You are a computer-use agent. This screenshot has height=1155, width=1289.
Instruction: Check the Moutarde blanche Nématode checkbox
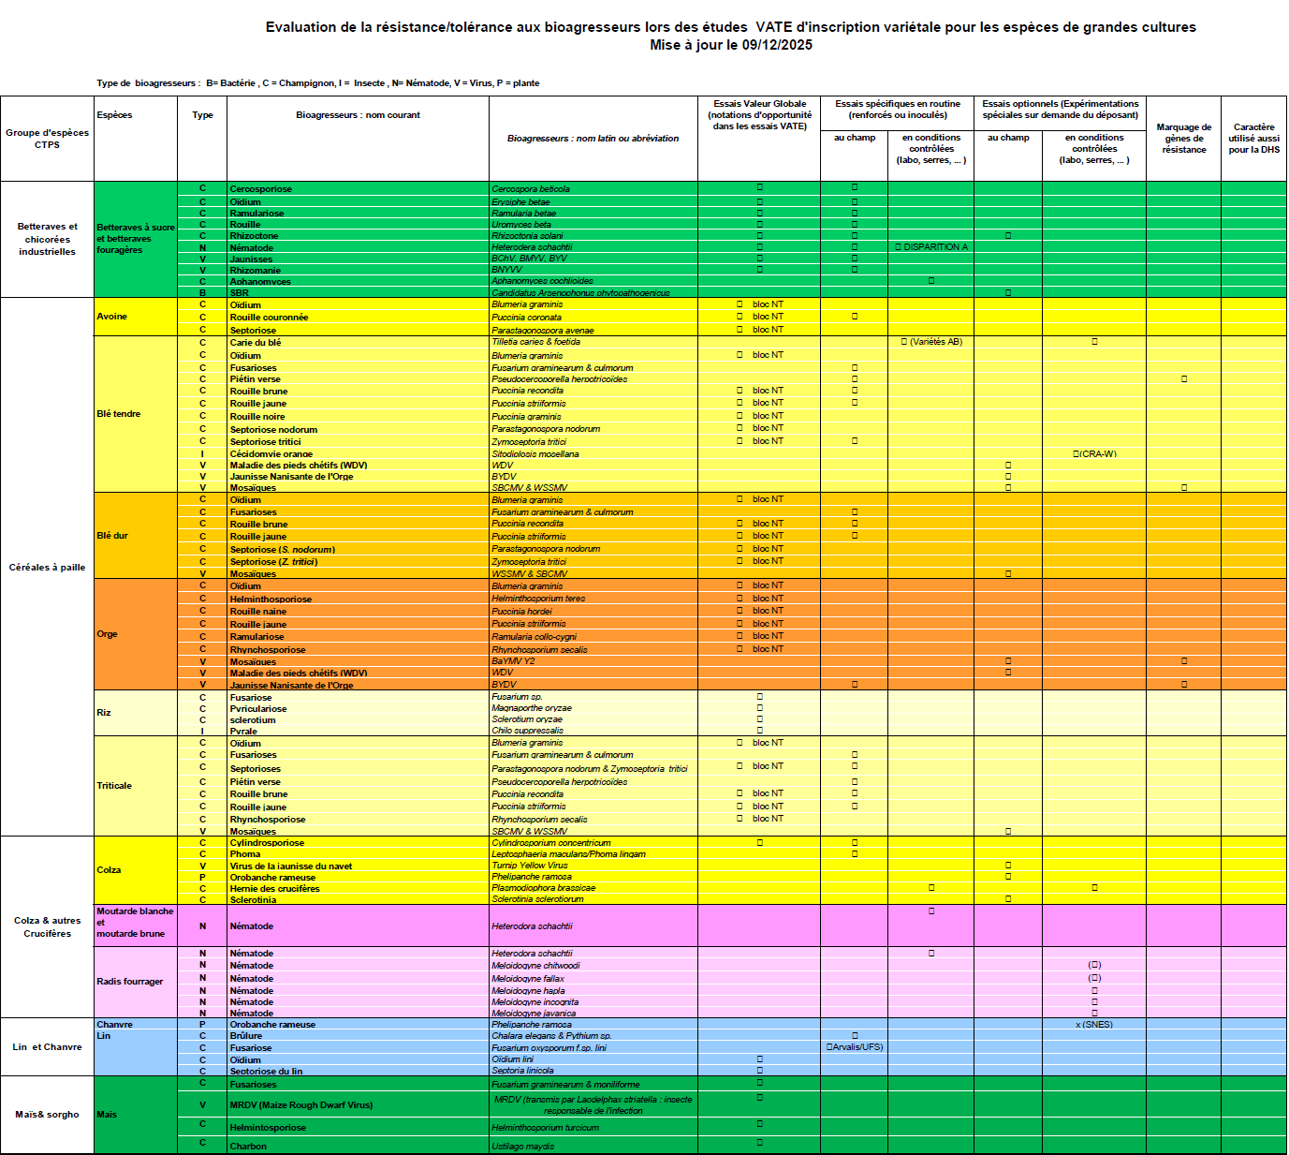(931, 911)
